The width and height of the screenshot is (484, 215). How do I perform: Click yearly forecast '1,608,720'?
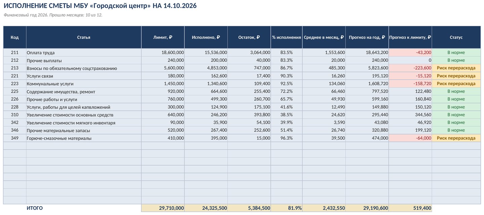point(367,83)
